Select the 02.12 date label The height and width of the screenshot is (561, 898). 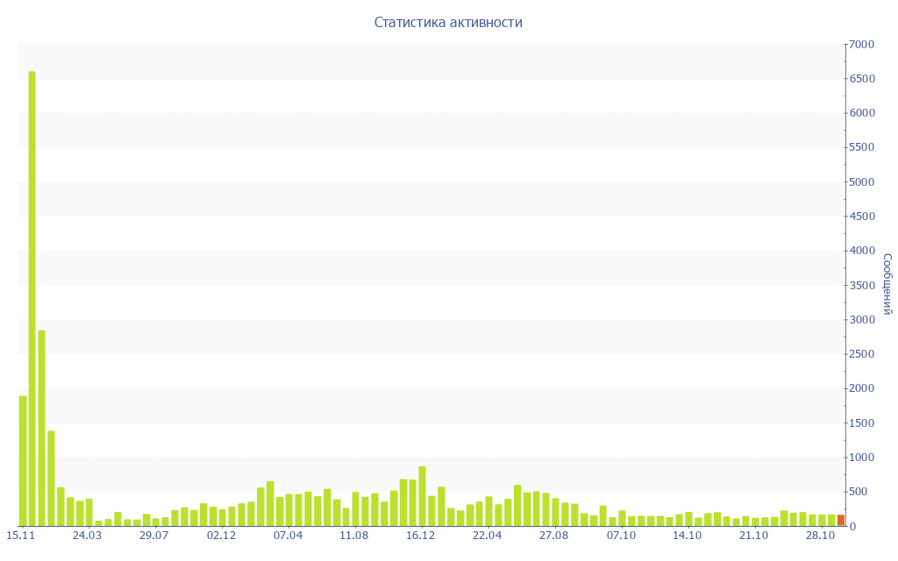tap(221, 536)
